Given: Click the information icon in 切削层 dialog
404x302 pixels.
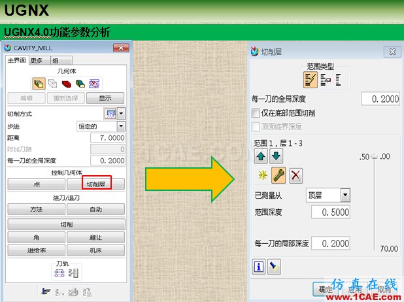Looking at the screenshot, I should pos(258,266).
